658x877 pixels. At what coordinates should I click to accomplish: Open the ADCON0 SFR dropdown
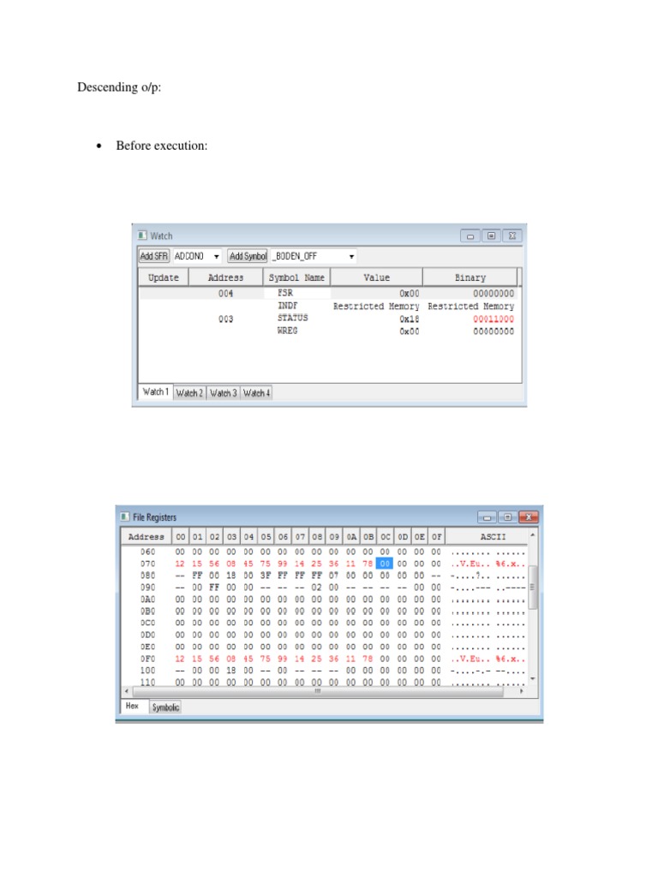tap(216, 256)
